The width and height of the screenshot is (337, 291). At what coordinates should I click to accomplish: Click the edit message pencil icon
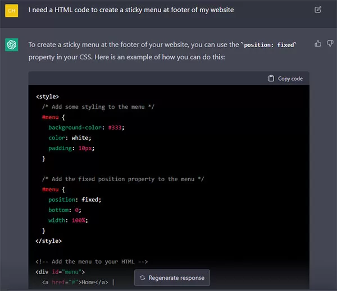pyautogui.click(x=318, y=10)
